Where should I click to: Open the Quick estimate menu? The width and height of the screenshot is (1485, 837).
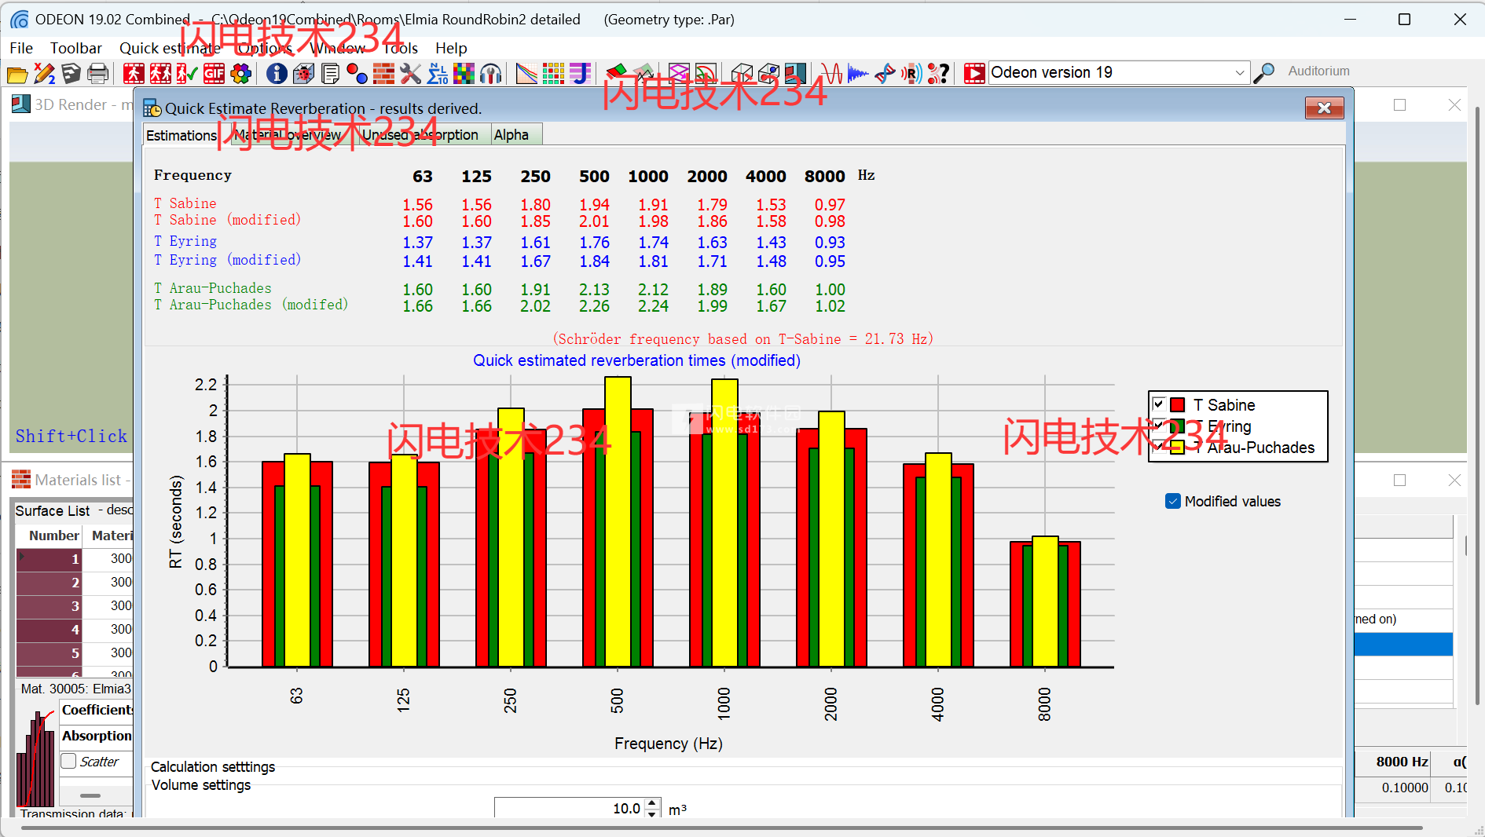pos(169,48)
